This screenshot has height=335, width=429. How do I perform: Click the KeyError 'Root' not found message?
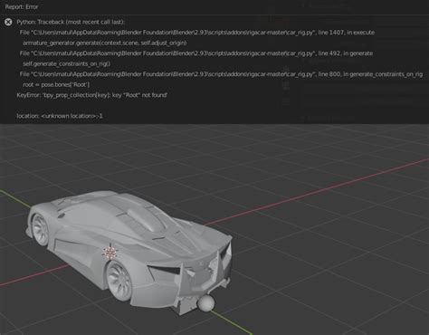[92, 95]
